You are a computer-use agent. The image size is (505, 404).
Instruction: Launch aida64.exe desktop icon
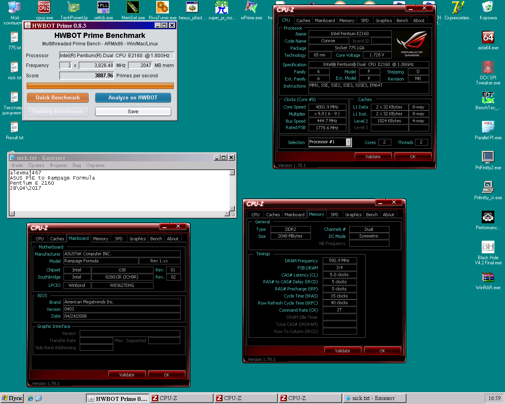[488, 41]
